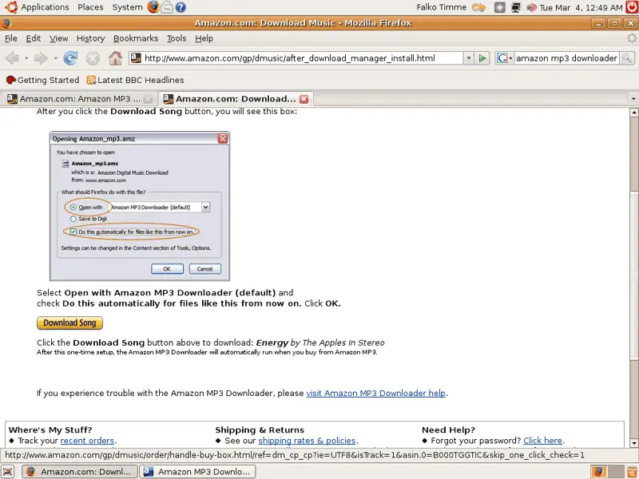Screen dimensions: 639x479
Task: Click the star-shaped tray icon
Action: tap(500, 7)
